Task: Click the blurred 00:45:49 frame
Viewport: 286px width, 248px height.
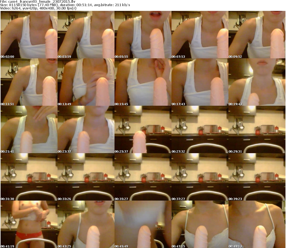Action: (143, 224)
